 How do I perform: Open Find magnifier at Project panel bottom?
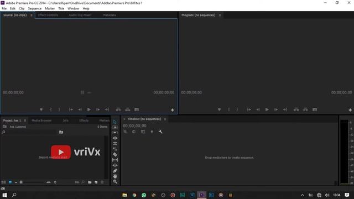[x=83, y=182]
